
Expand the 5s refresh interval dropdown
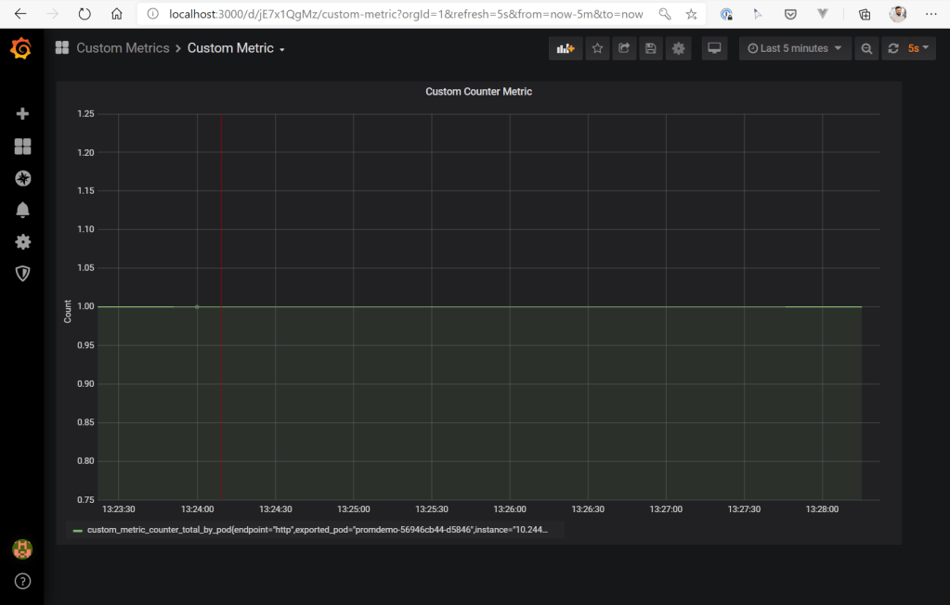[x=917, y=48]
